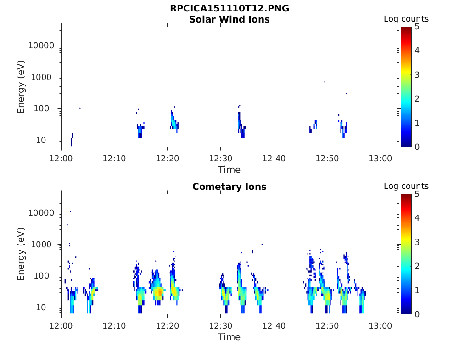
Task: Click the 12:20 tick label on bottom plot
Action: [167, 326]
